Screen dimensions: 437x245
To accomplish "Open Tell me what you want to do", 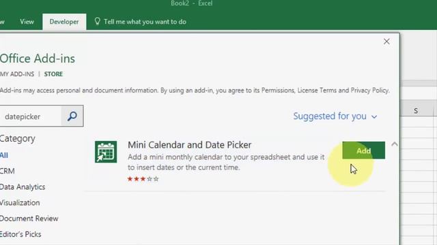I will pyautogui.click(x=145, y=22).
